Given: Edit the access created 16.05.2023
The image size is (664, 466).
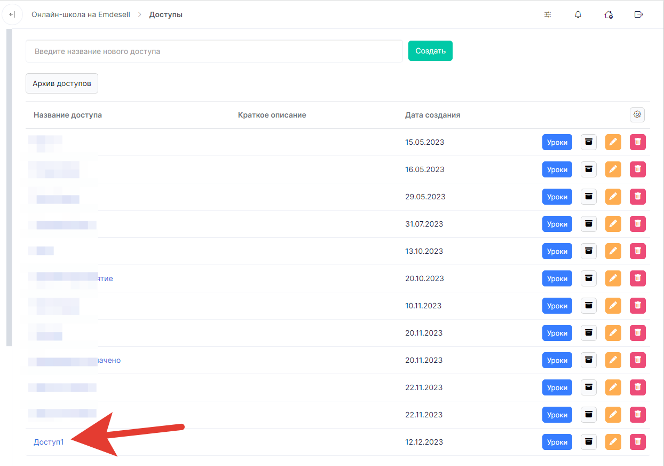Looking at the screenshot, I should click(613, 169).
